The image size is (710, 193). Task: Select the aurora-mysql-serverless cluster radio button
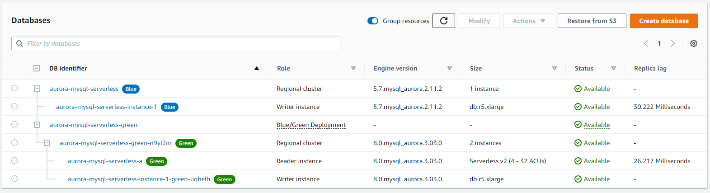[x=14, y=88]
